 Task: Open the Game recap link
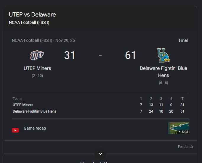pos(35,128)
